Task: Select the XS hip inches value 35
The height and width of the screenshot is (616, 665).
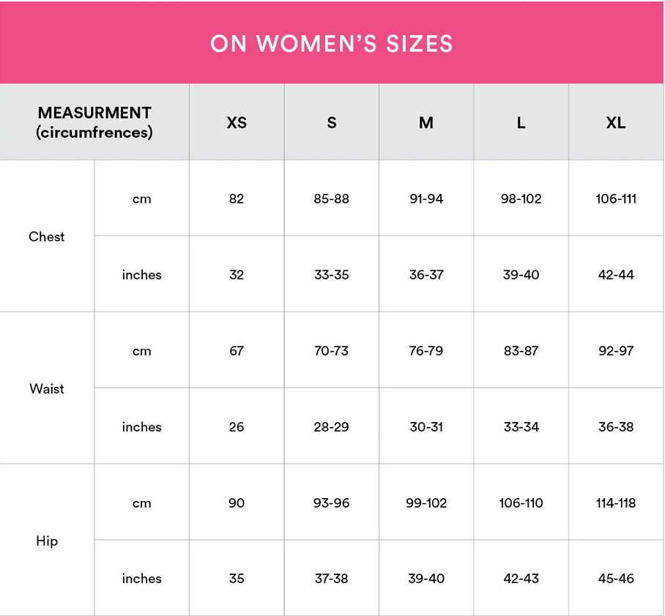Action: [x=237, y=578]
